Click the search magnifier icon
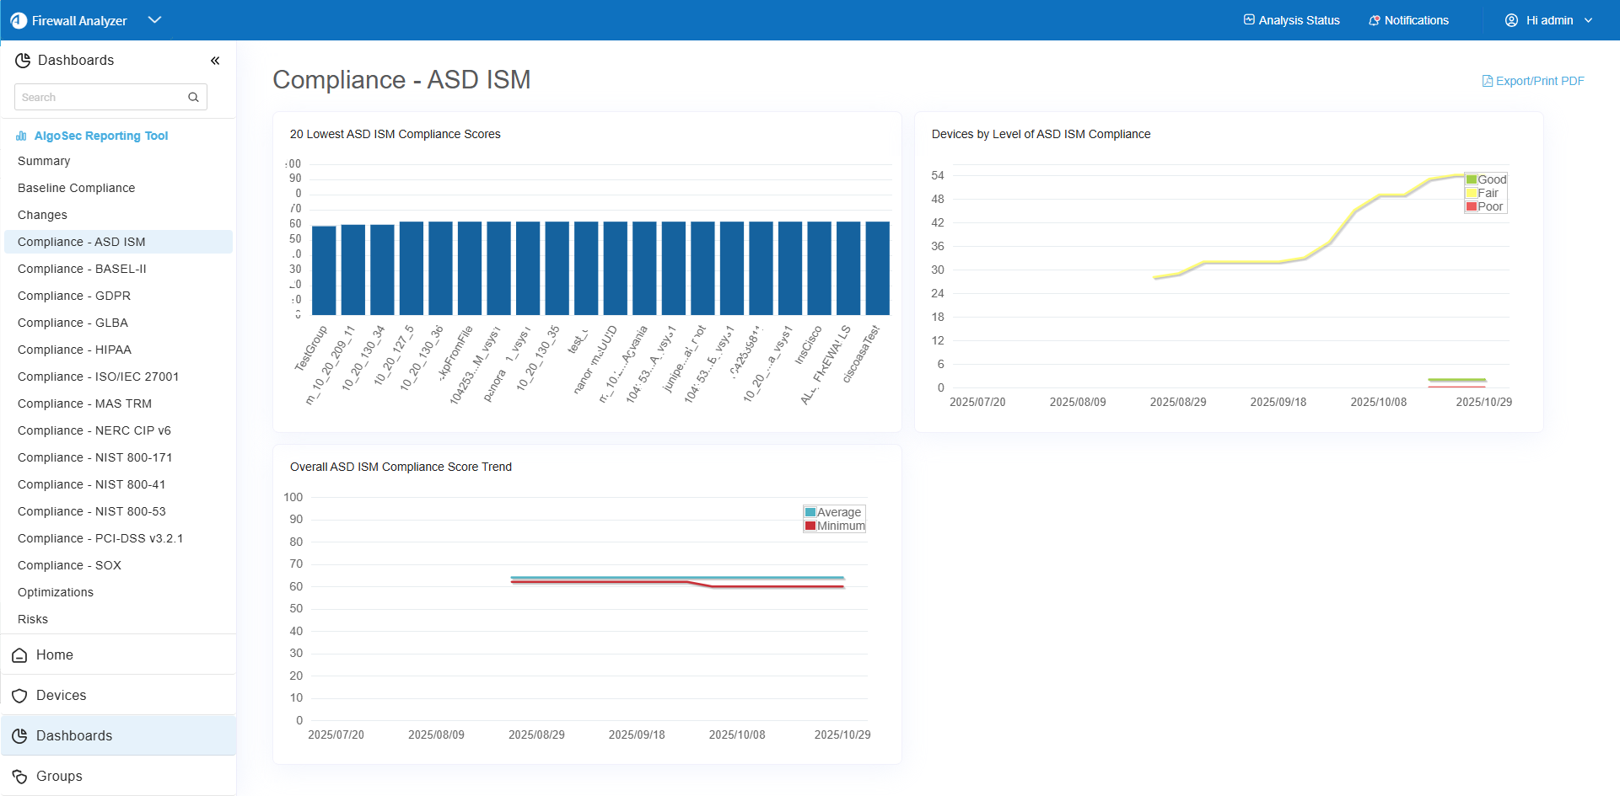Viewport: 1620px width, 796px height. click(x=193, y=98)
